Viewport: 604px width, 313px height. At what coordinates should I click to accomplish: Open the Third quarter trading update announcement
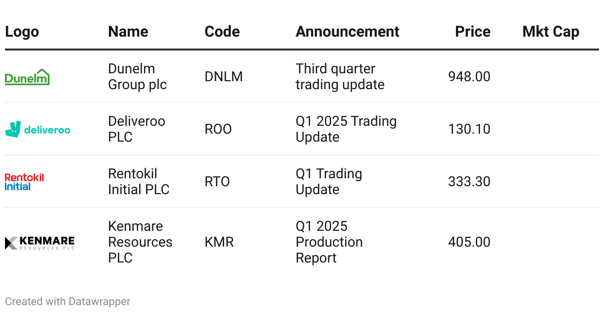point(340,77)
